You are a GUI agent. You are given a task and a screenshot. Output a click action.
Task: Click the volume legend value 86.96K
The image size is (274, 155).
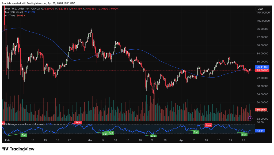(x=21, y=16)
